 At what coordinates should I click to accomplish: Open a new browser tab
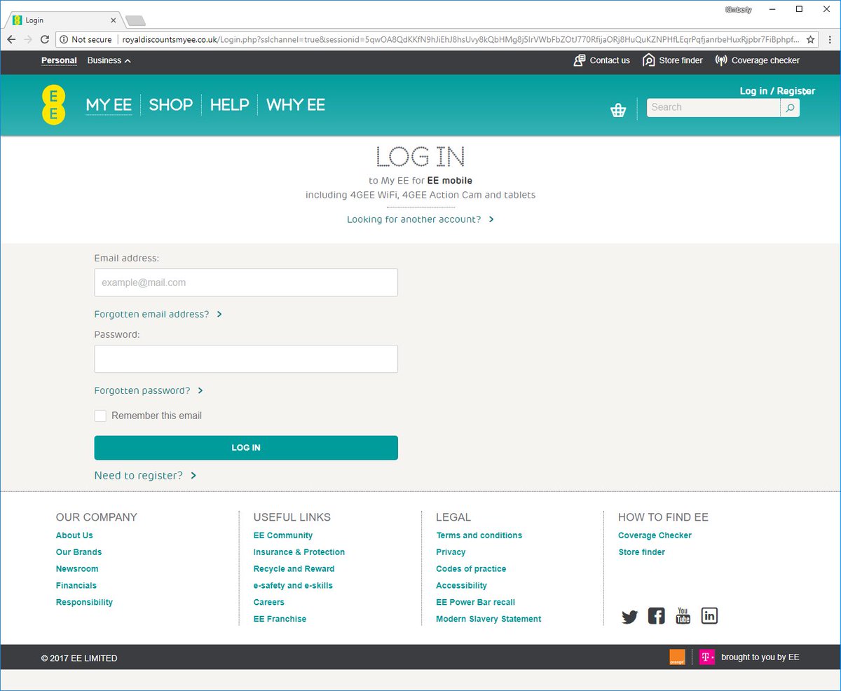135,20
